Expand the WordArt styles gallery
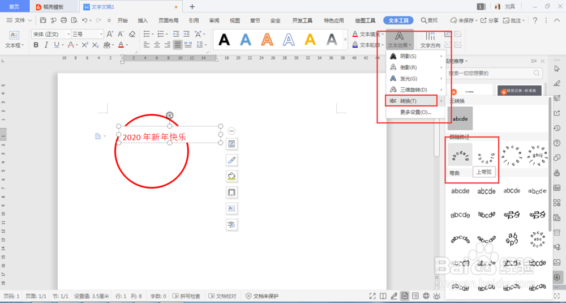Image resolution: width=566 pixels, height=303 pixels. click(345, 40)
